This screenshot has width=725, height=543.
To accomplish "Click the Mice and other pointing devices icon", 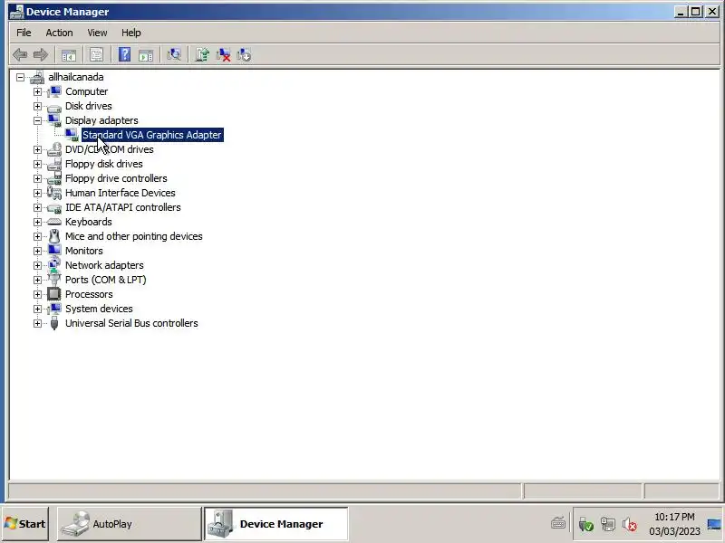I will click(54, 236).
